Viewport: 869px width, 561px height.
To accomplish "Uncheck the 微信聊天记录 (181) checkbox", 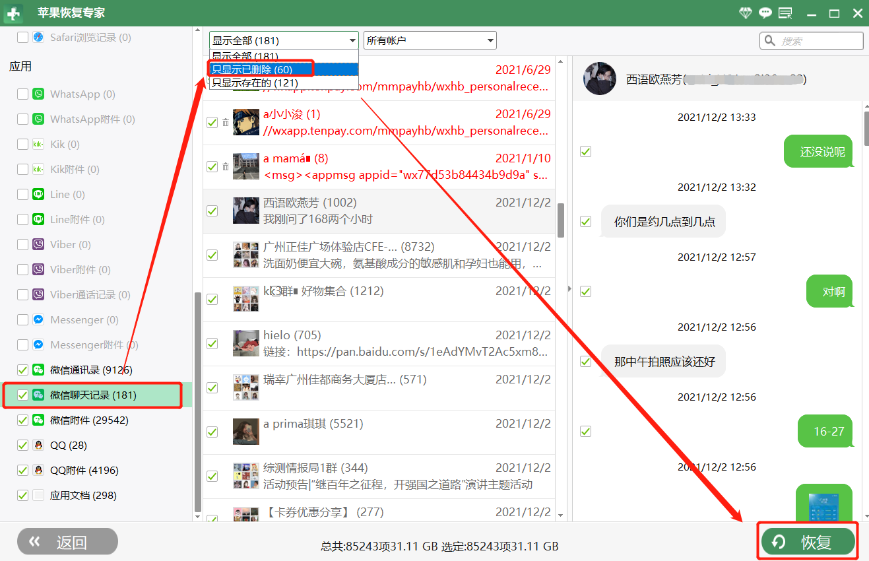I will [22, 395].
